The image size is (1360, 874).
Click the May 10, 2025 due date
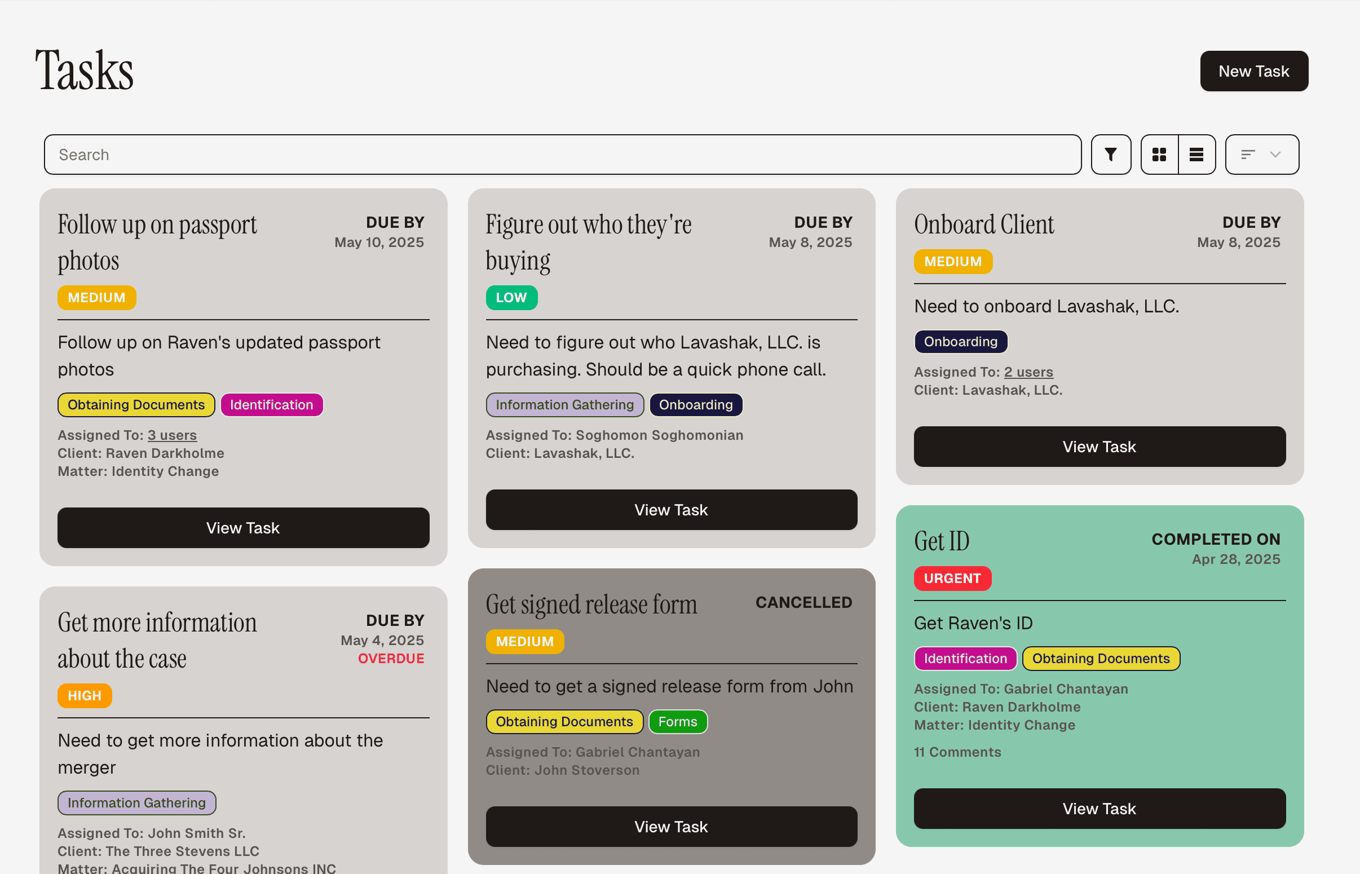(379, 242)
